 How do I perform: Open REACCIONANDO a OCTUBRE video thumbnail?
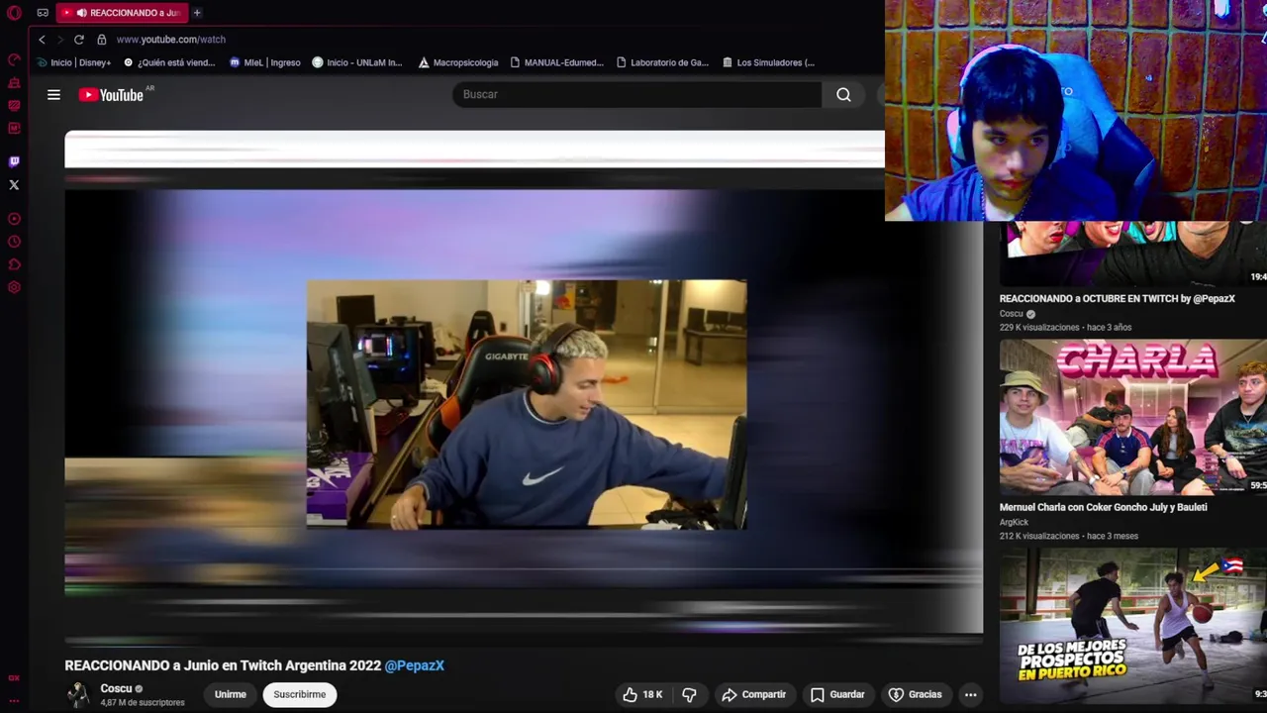[x=1133, y=254]
